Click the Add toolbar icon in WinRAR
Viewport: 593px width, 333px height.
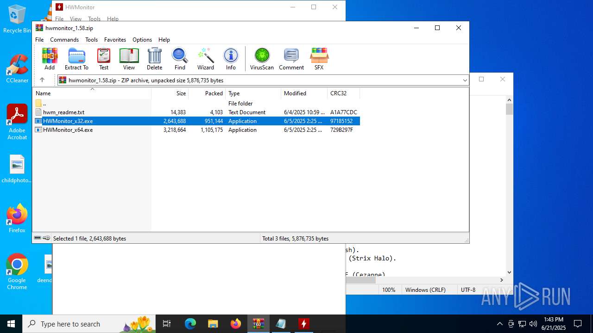[50, 59]
